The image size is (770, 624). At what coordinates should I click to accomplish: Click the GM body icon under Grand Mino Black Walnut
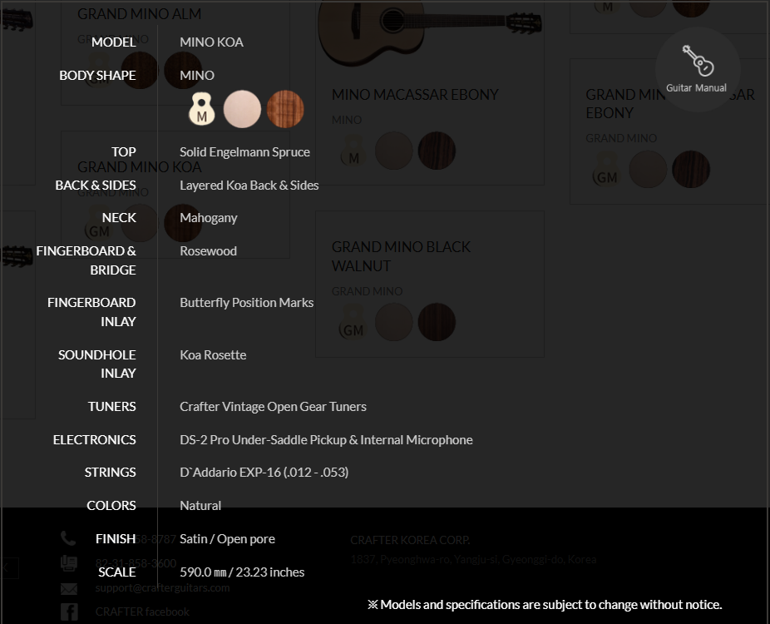[353, 322]
